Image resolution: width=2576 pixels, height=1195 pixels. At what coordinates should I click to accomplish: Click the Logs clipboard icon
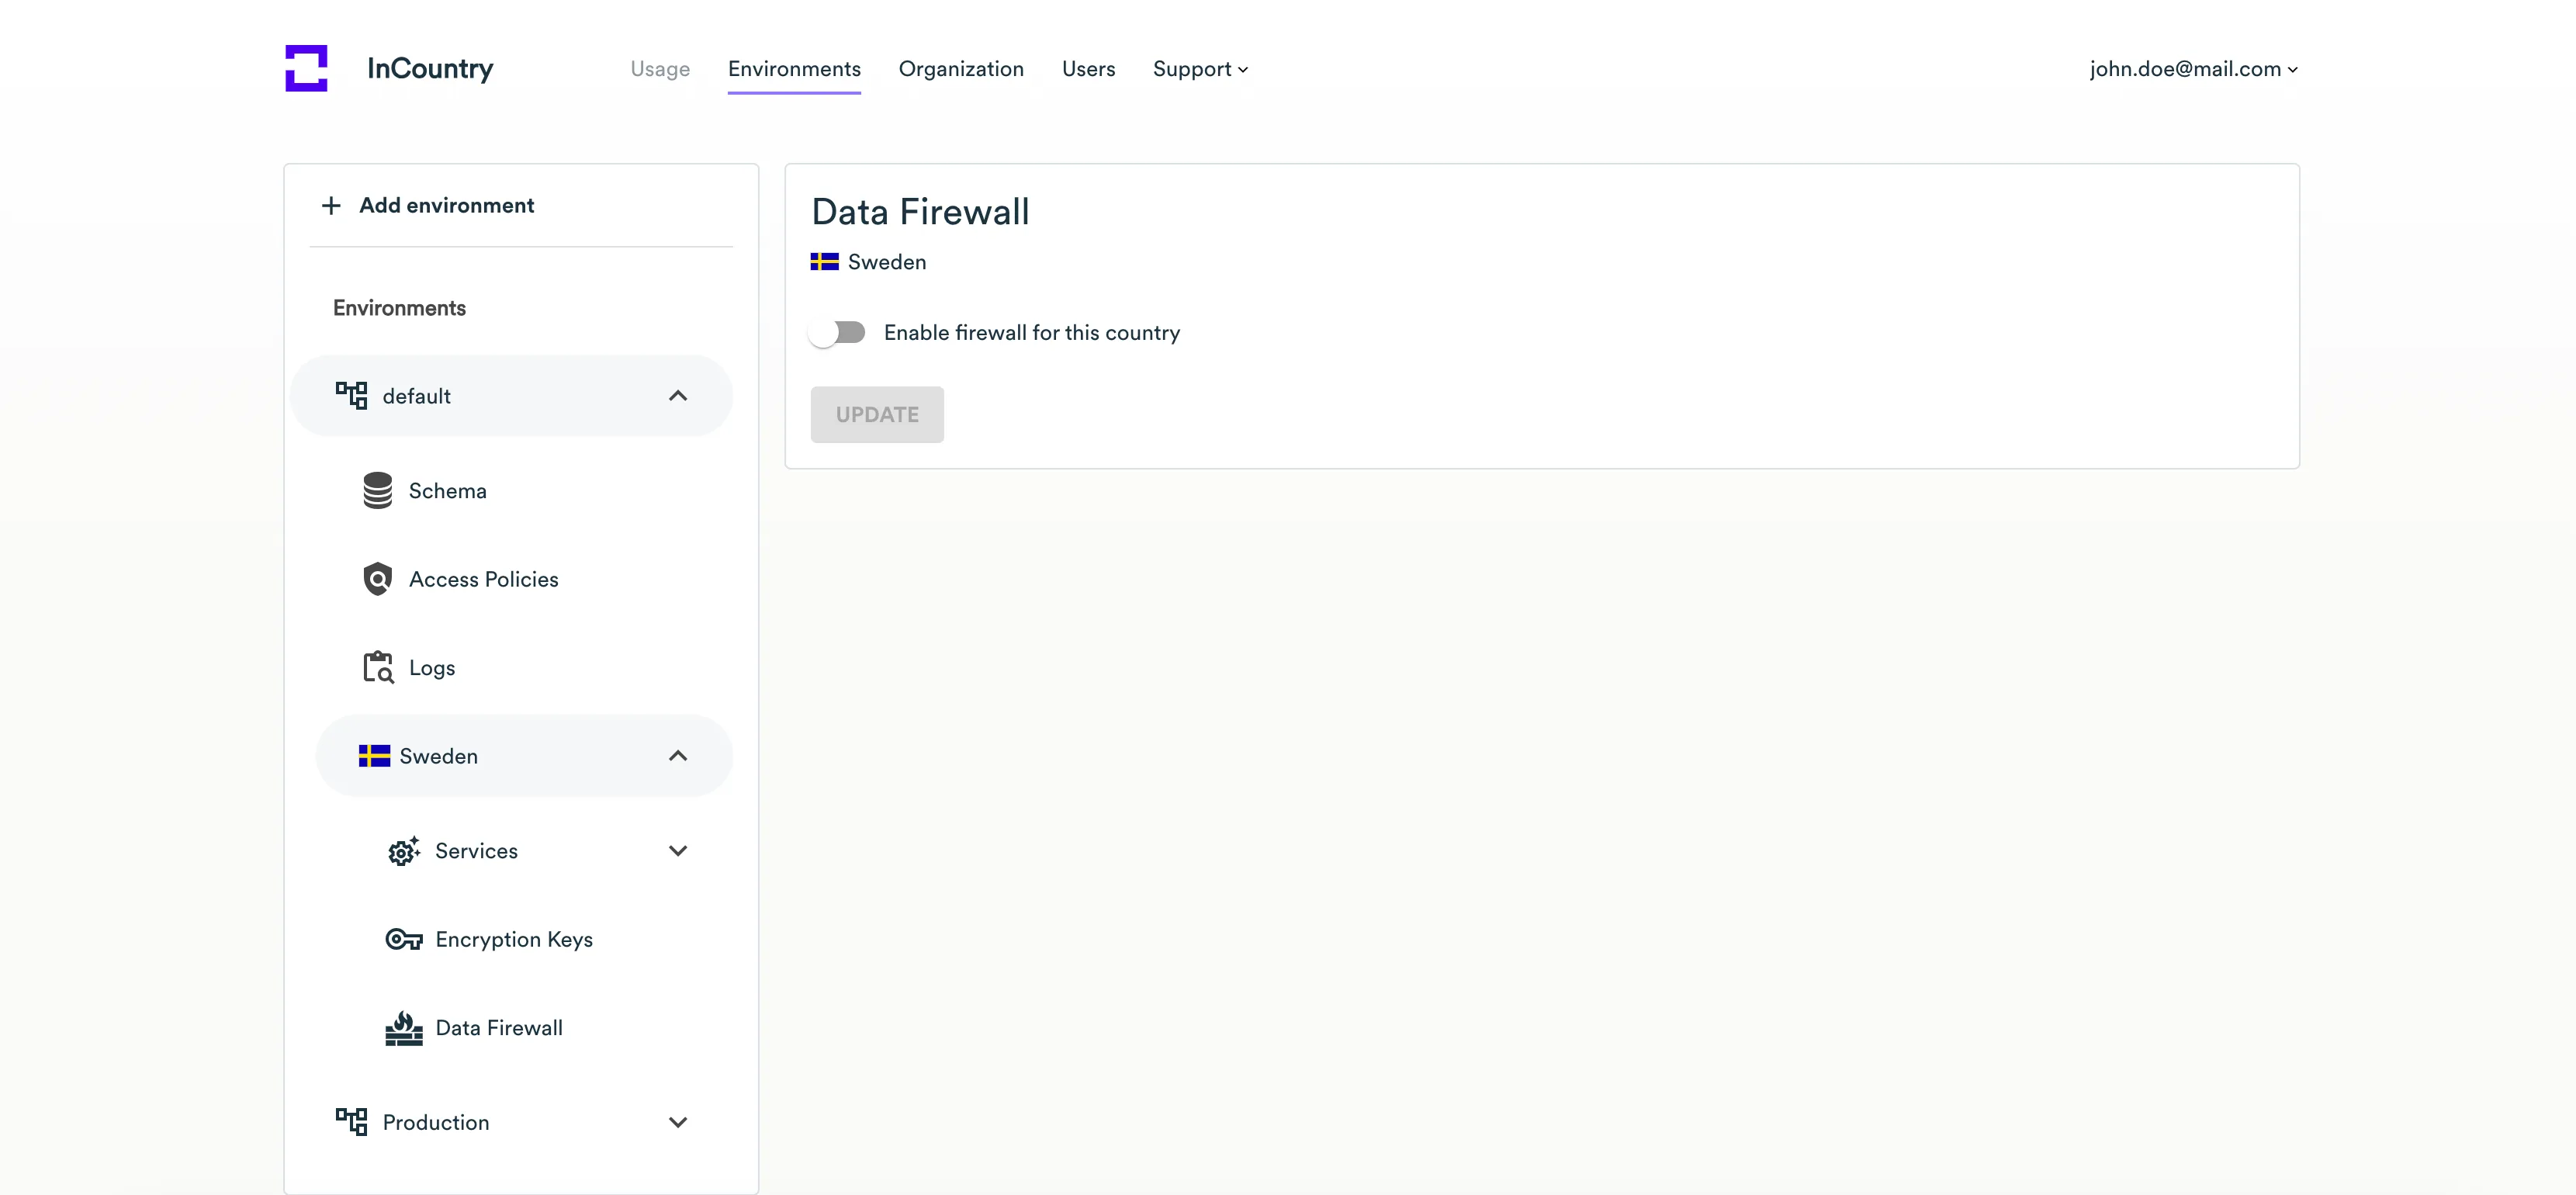click(377, 667)
